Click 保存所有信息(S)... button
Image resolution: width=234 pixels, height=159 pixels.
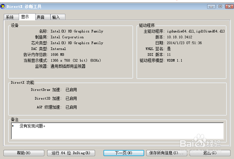coord(166,153)
